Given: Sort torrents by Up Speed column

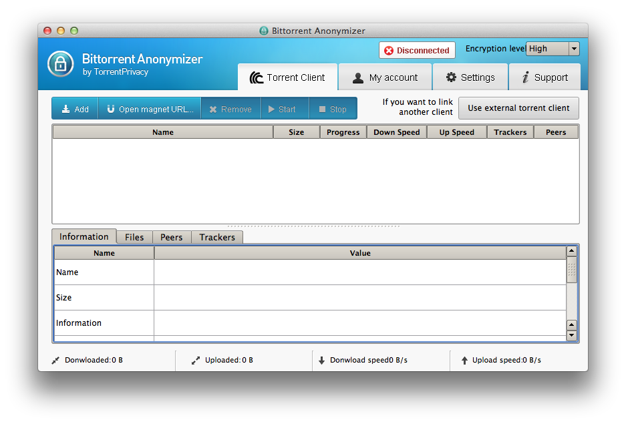Looking at the screenshot, I should coord(457,132).
